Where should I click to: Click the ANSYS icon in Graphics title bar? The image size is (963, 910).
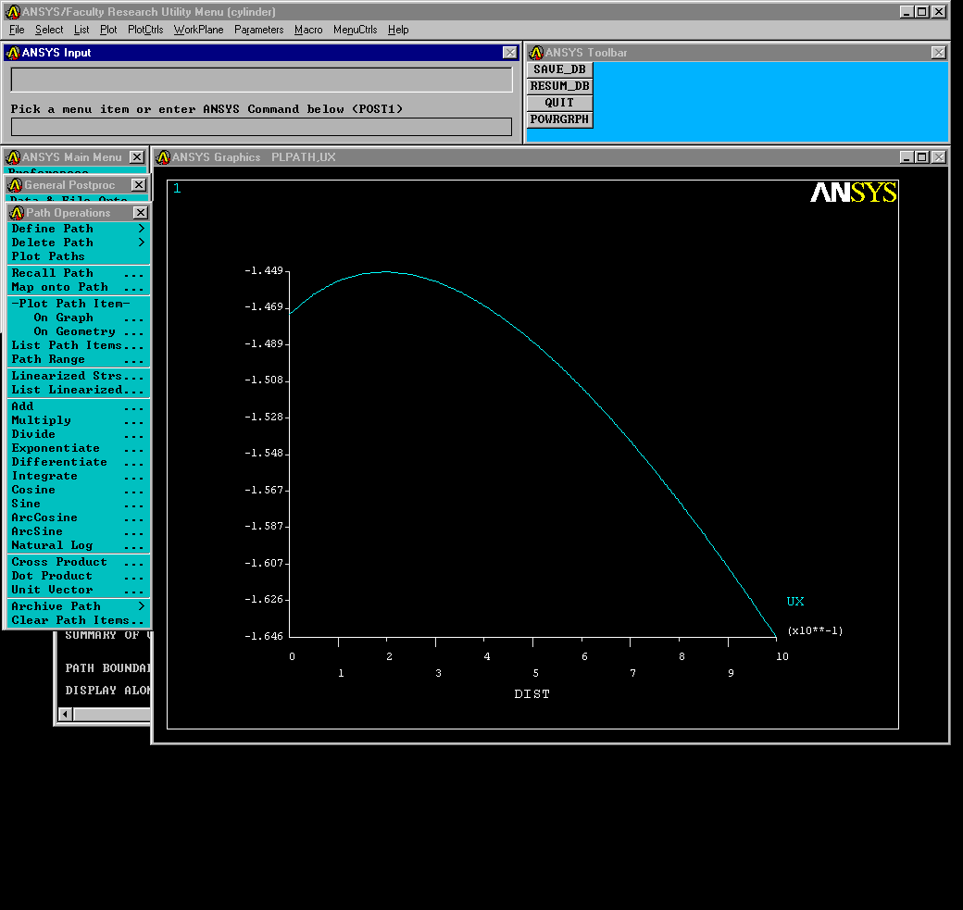pos(163,157)
